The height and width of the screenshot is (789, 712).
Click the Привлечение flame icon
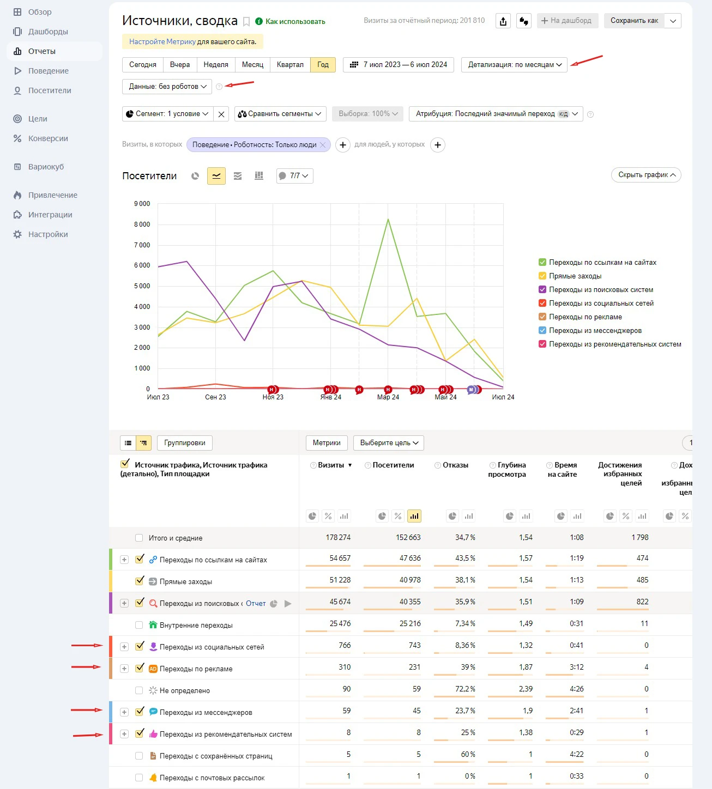point(17,195)
